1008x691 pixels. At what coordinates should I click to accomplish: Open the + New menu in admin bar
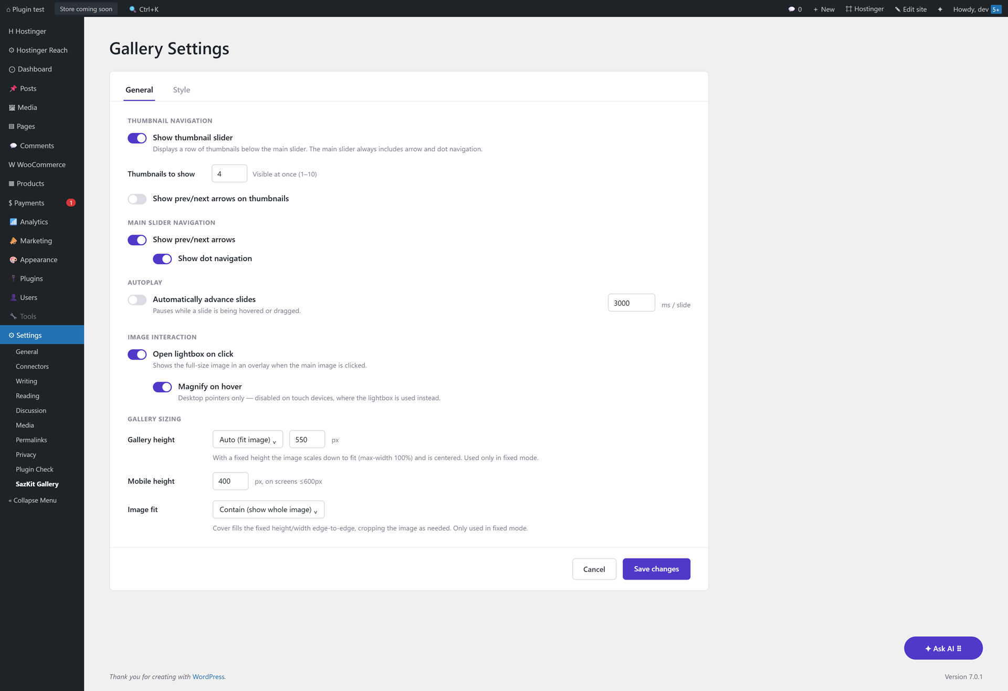[824, 9]
